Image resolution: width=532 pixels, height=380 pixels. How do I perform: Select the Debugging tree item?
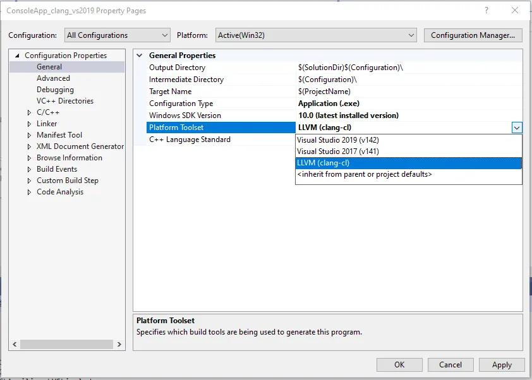[x=54, y=89]
